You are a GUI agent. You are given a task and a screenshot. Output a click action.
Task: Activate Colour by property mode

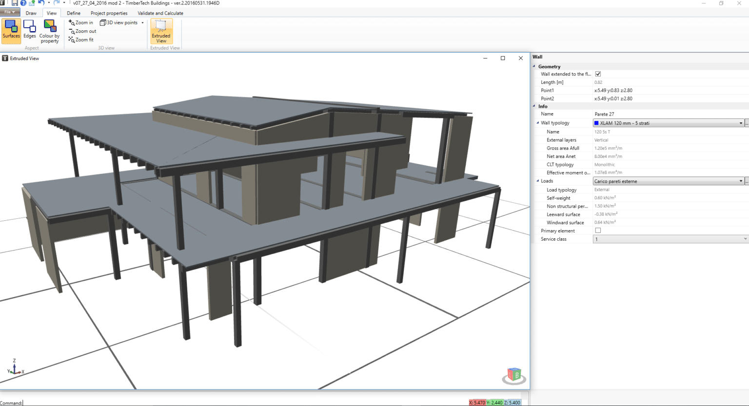tap(49, 30)
